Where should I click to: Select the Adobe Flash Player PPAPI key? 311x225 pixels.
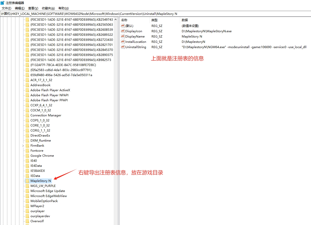pyautogui.click(x=49, y=100)
